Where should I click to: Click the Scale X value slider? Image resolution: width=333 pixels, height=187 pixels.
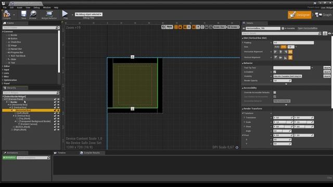pyautogui.click(x=283, y=123)
